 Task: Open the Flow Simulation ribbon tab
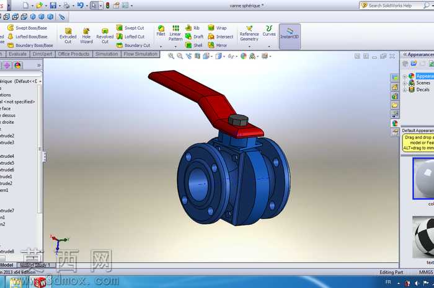click(x=140, y=54)
